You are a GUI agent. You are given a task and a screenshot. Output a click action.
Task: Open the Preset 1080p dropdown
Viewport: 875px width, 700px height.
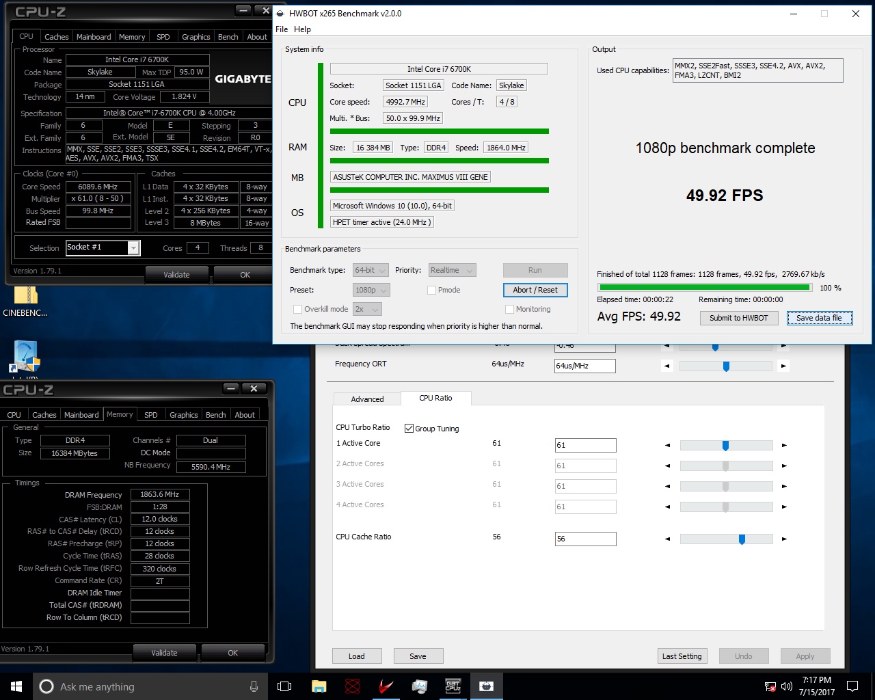coord(371,290)
